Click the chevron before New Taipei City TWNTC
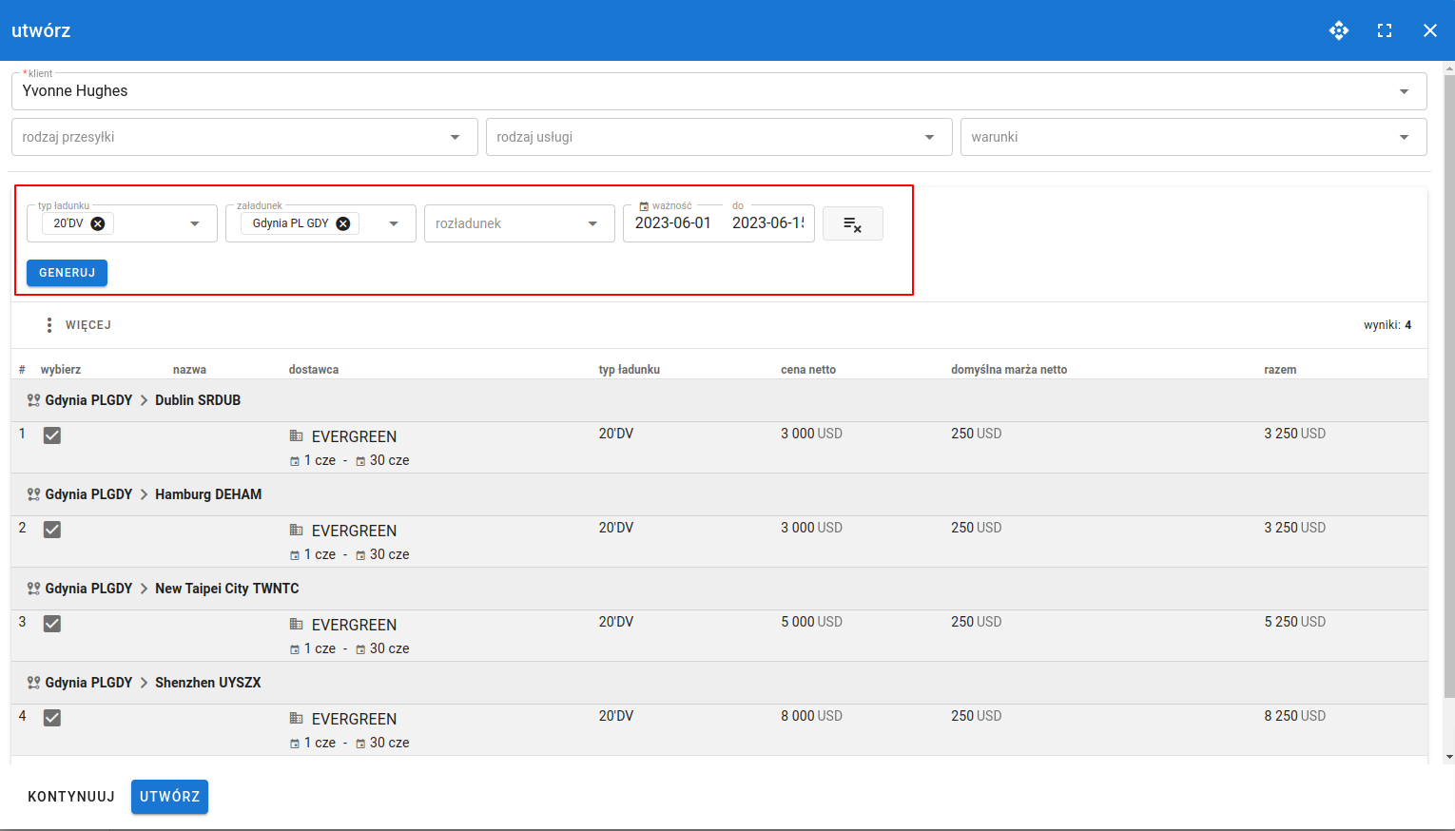Viewport: 1455px width, 831px height. [x=144, y=589]
